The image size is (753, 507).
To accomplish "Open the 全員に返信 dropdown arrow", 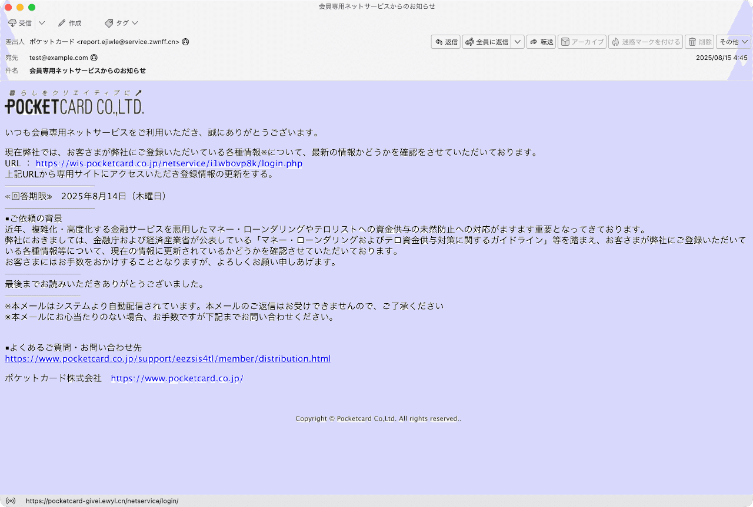I will 517,42.
